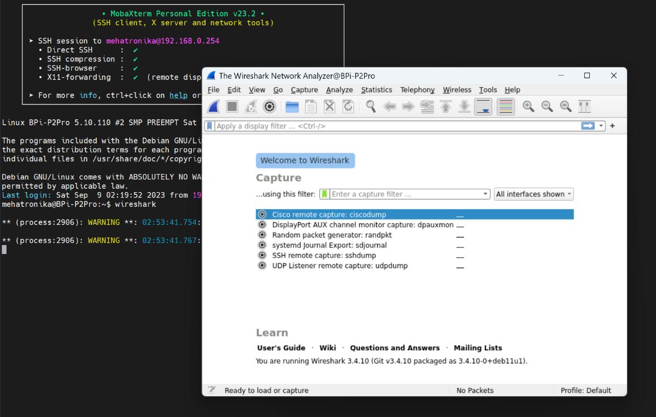Image resolution: width=656 pixels, height=417 pixels.
Task: Expand the All interfaces shown dropdown
Action: point(534,194)
